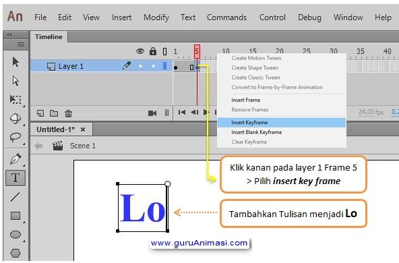Viewport: 399px width, 263px height.
Task: Click the blue Lo text on stage
Action: [142, 208]
